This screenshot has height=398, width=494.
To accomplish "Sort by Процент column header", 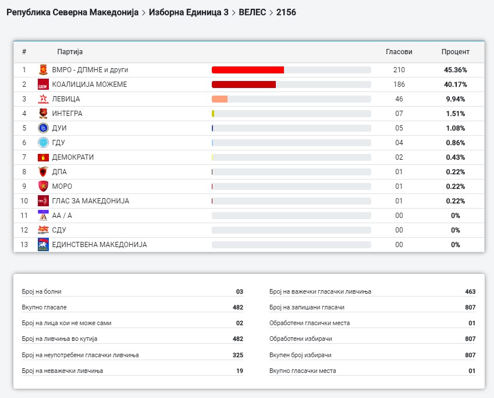I will [455, 52].
